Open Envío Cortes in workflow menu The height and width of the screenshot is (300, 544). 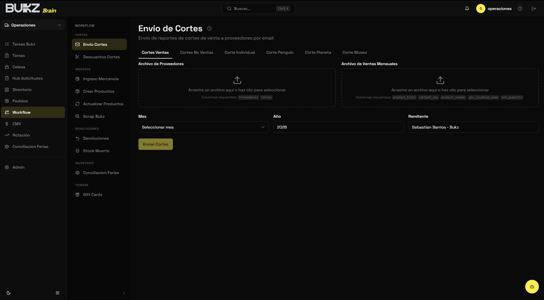[99, 44]
